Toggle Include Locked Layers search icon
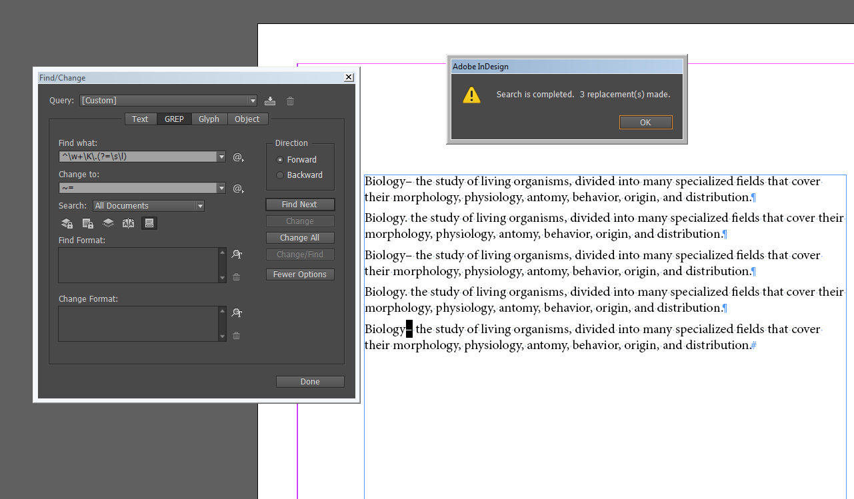Viewport: 854px width, 499px height. coord(67,223)
